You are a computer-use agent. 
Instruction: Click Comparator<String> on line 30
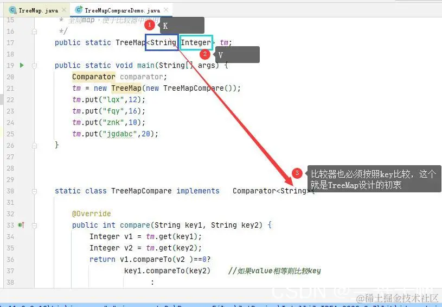(x=271, y=191)
